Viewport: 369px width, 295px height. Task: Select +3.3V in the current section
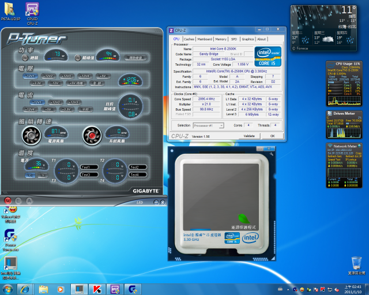coord(67,109)
